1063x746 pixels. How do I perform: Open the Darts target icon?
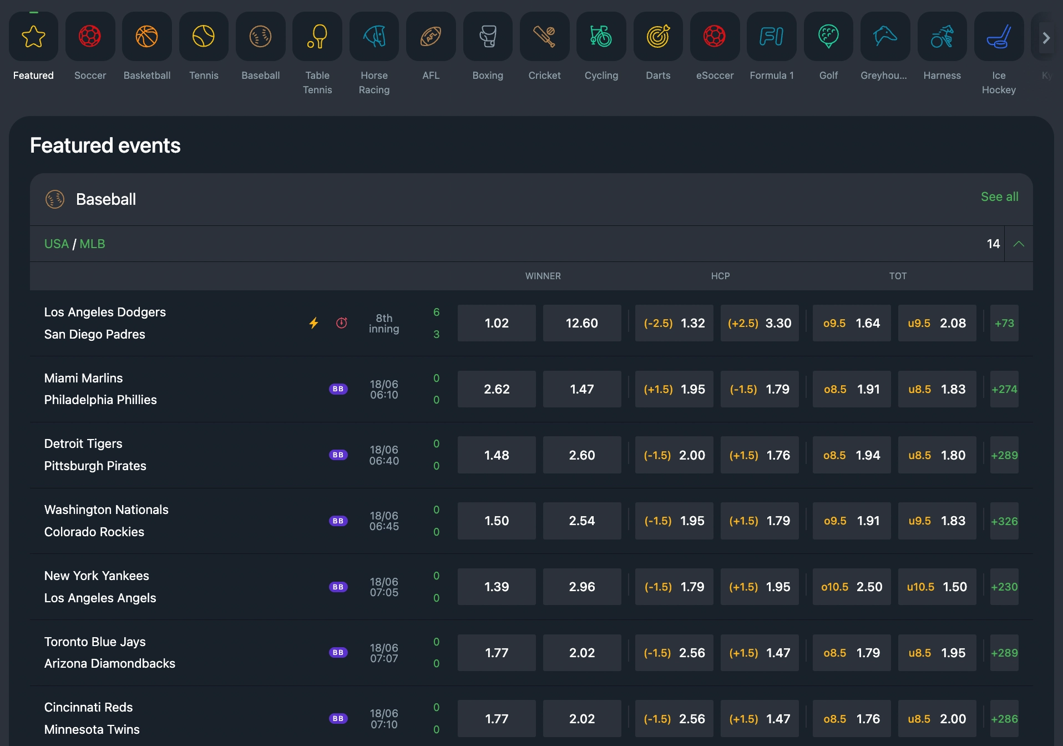[x=658, y=37]
